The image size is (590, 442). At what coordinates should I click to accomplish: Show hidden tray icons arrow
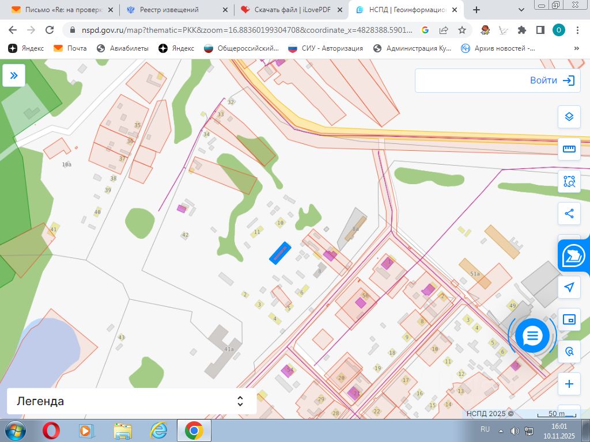pos(501,431)
